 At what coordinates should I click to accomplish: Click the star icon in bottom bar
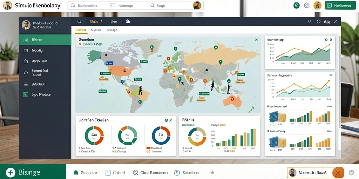(212, 173)
